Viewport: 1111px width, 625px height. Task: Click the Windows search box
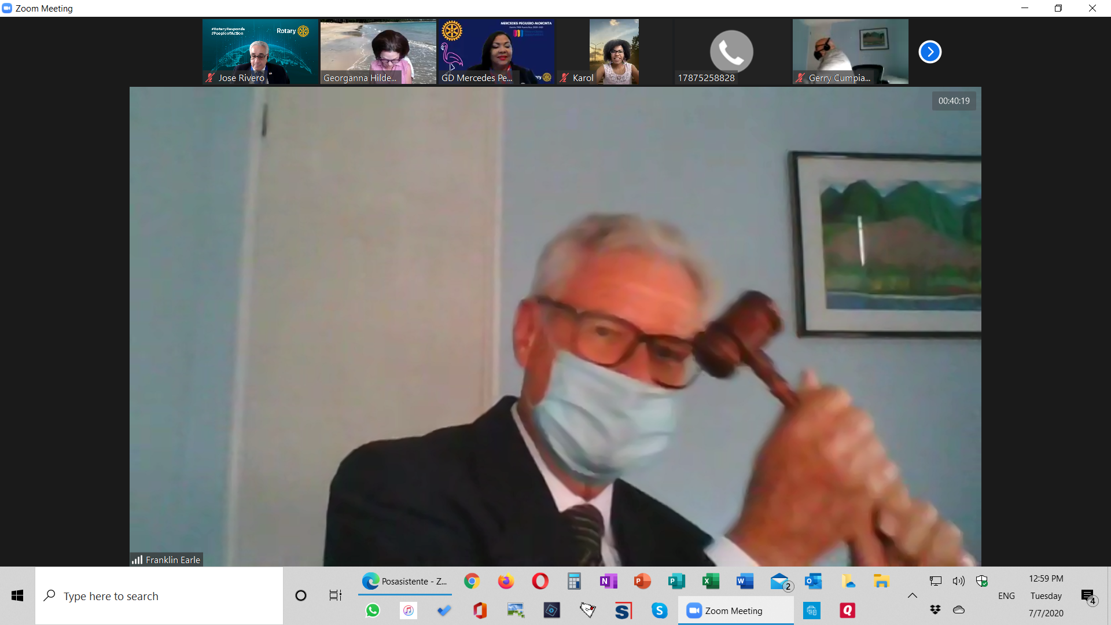(159, 595)
